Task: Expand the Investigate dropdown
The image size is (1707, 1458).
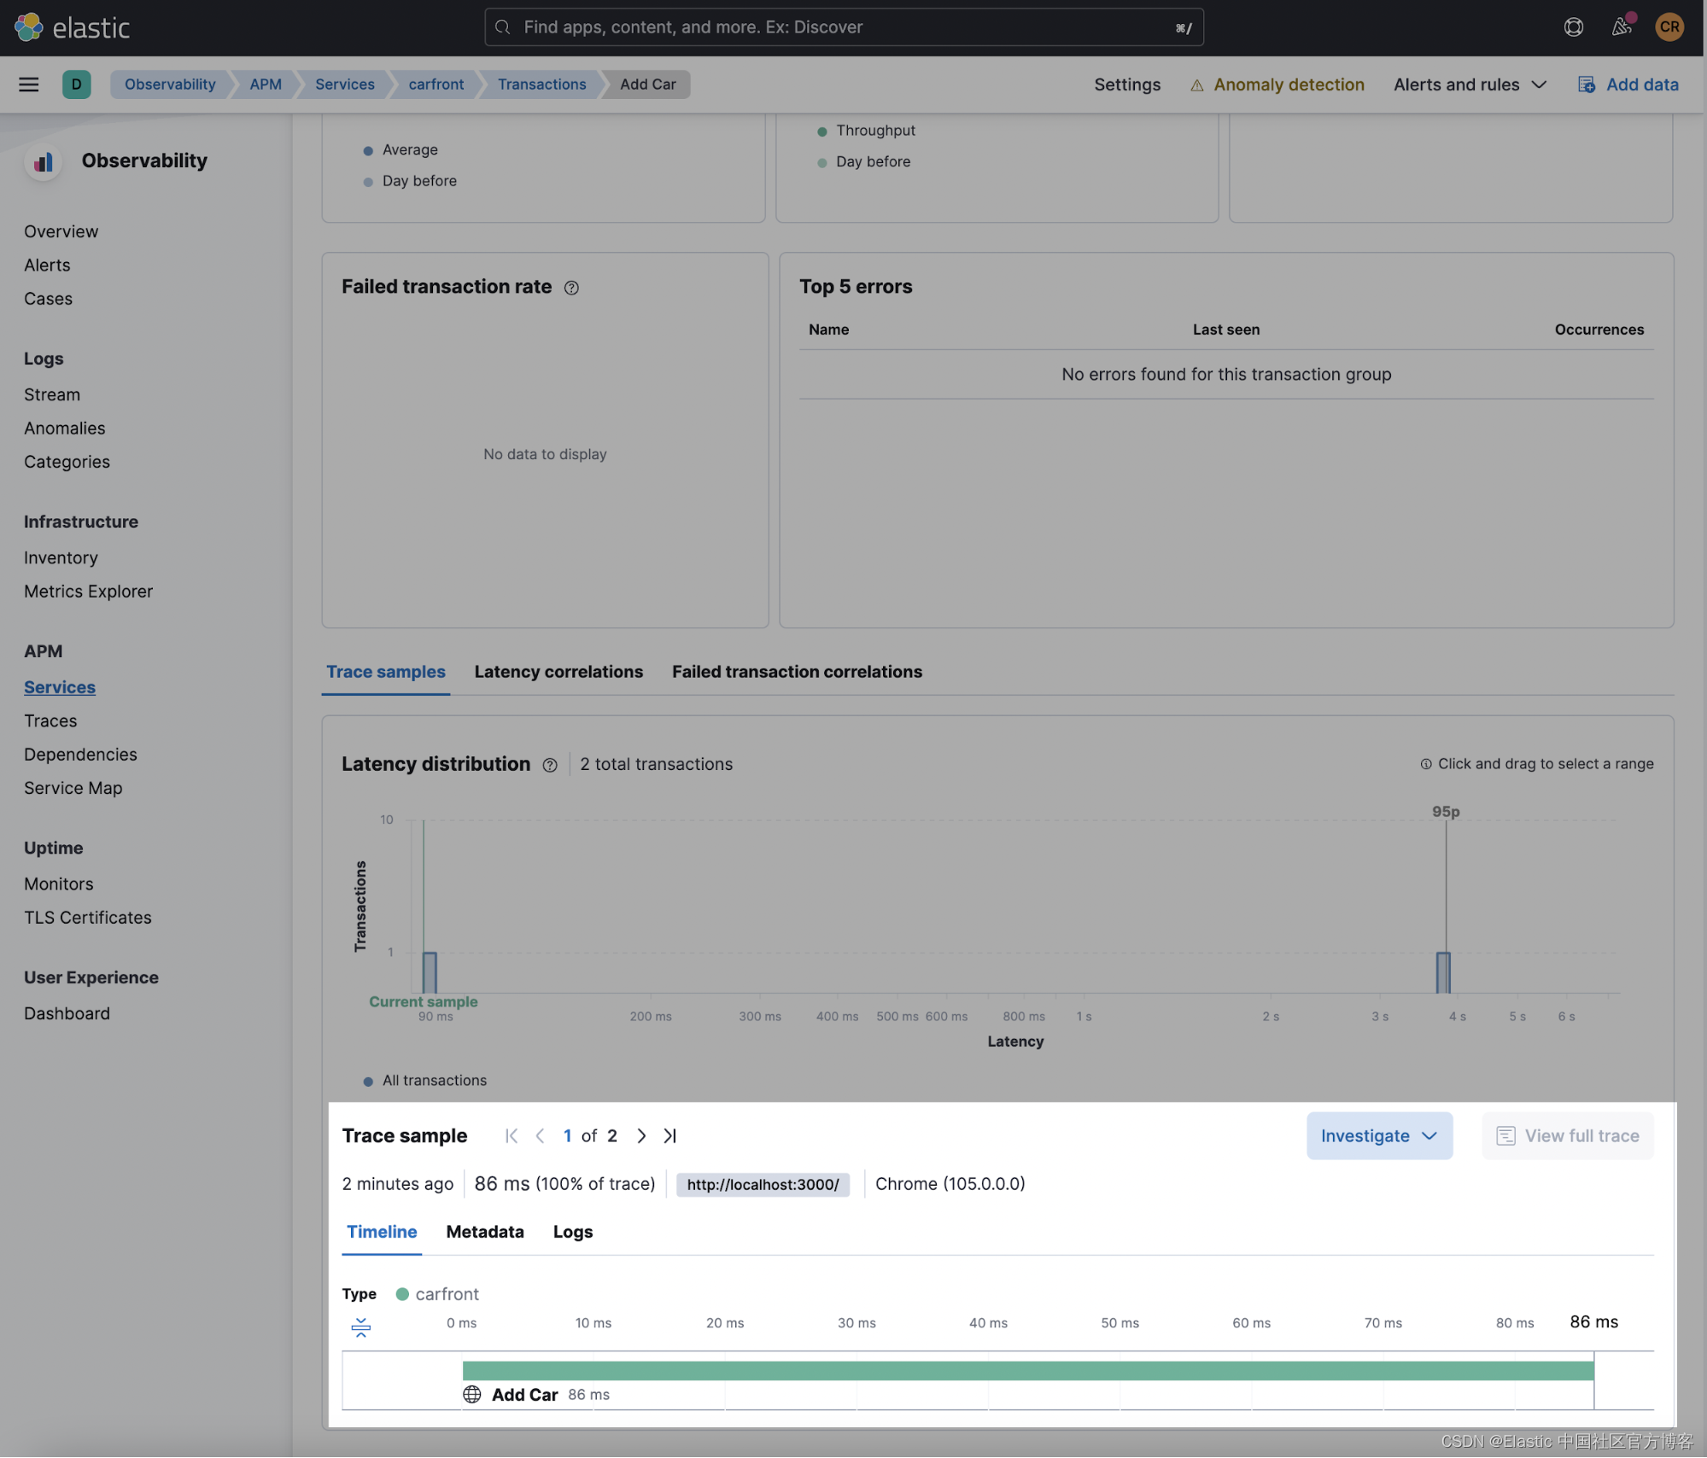Action: [1378, 1135]
